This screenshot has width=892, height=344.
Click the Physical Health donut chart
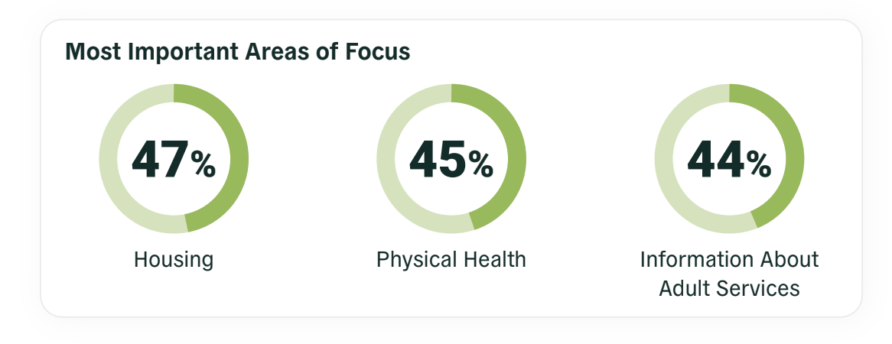coord(451,159)
